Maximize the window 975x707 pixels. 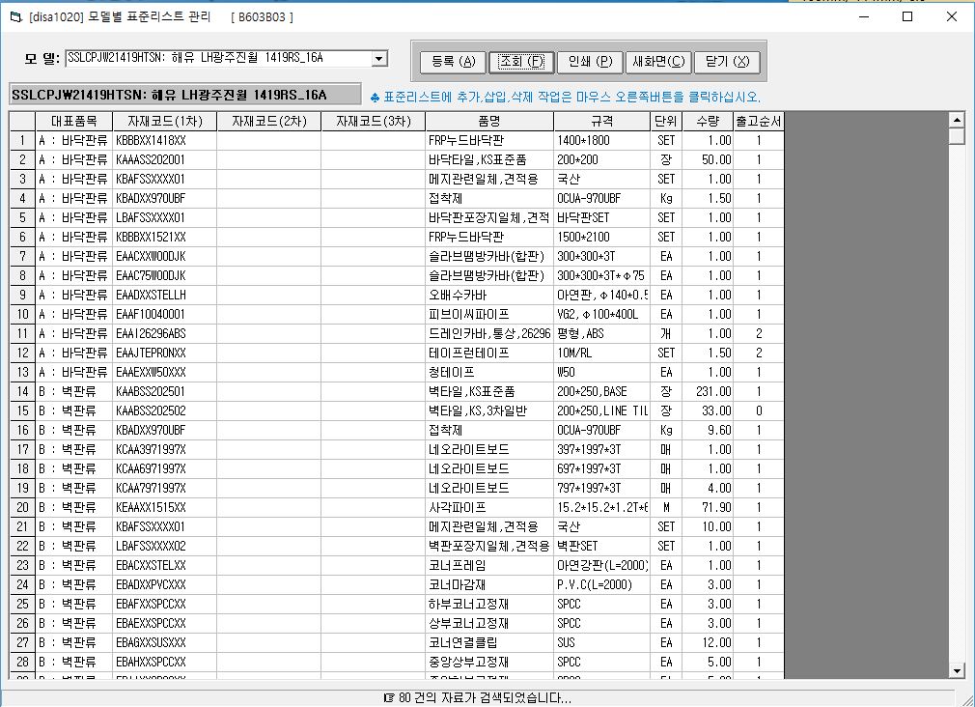pos(907,16)
